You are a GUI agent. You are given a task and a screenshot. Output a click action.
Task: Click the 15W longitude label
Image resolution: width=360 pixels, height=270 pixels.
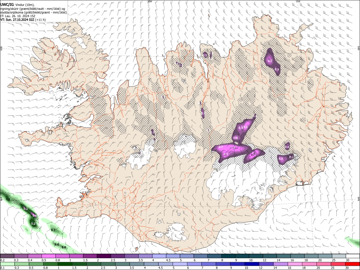(x=298, y=1)
